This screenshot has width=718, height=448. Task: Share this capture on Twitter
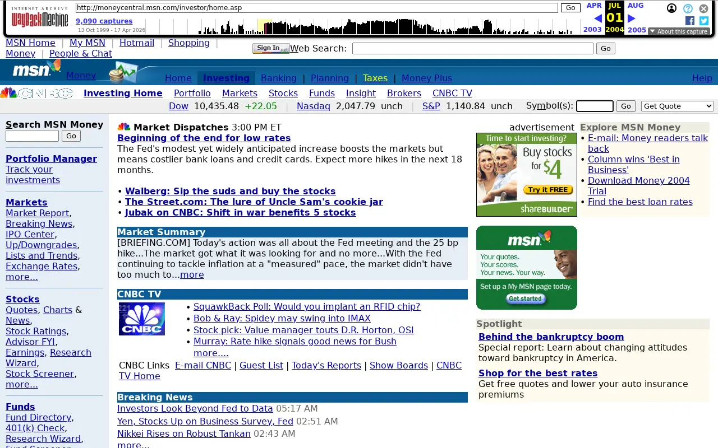703,21
